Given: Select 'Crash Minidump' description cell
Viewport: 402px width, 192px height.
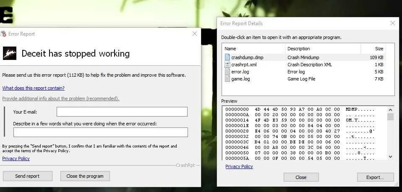Looking at the screenshot, I should [303, 57].
